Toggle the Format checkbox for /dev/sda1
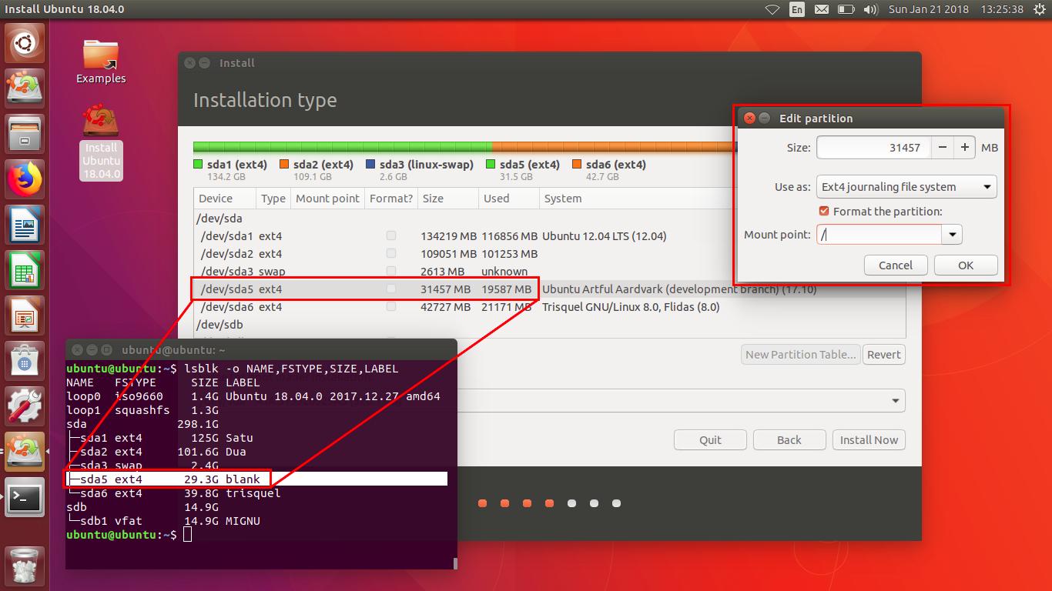The image size is (1052, 591). click(x=391, y=235)
